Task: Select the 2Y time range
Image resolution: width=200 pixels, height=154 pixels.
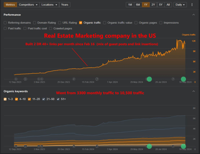Action: click(153, 5)
